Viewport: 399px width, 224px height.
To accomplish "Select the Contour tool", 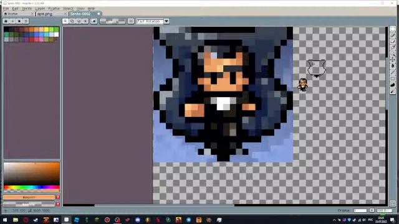I will click(393, 85).
